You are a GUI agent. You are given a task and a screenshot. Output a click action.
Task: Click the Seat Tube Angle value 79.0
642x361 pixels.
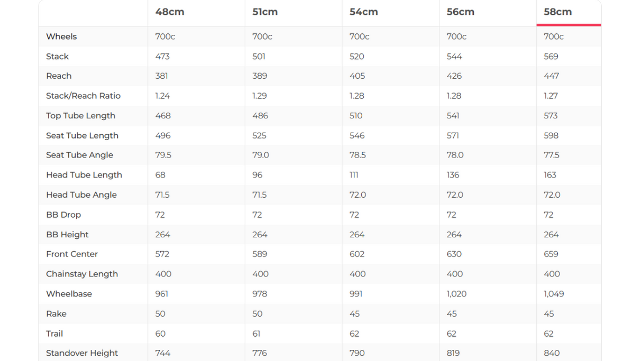(x=261, y=155)
